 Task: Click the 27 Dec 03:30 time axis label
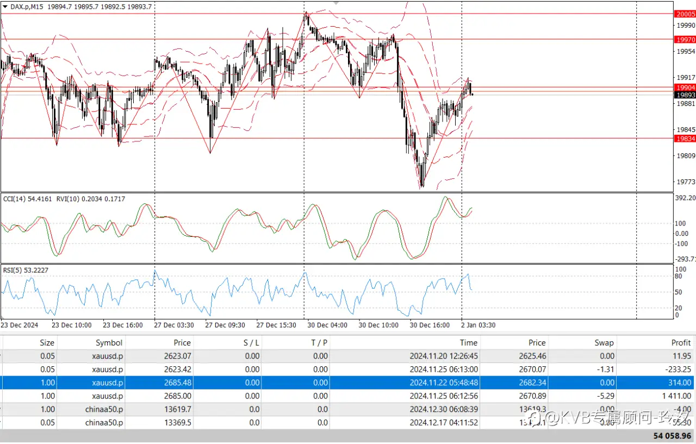174,325
